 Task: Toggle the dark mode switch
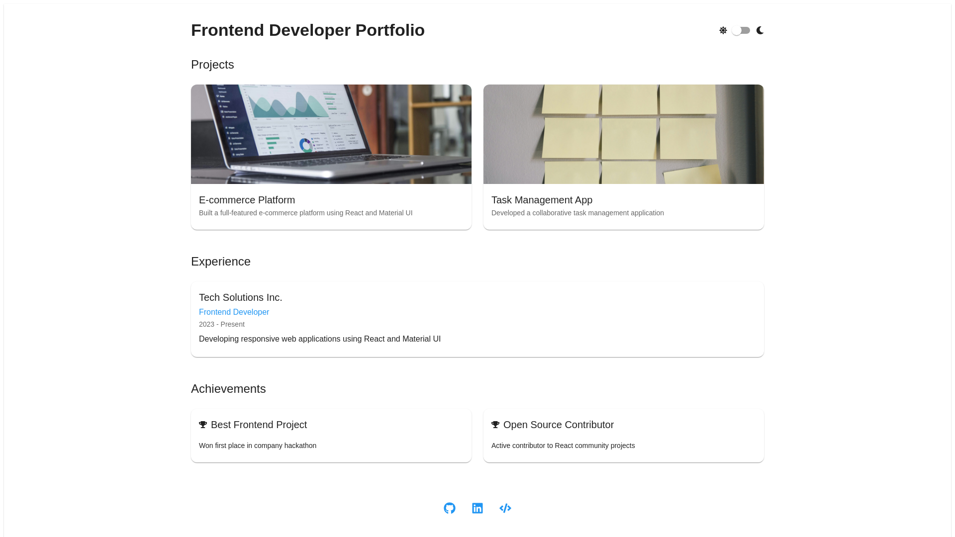coord(741,30)
